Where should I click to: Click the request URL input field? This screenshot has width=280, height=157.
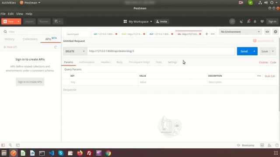161,51
